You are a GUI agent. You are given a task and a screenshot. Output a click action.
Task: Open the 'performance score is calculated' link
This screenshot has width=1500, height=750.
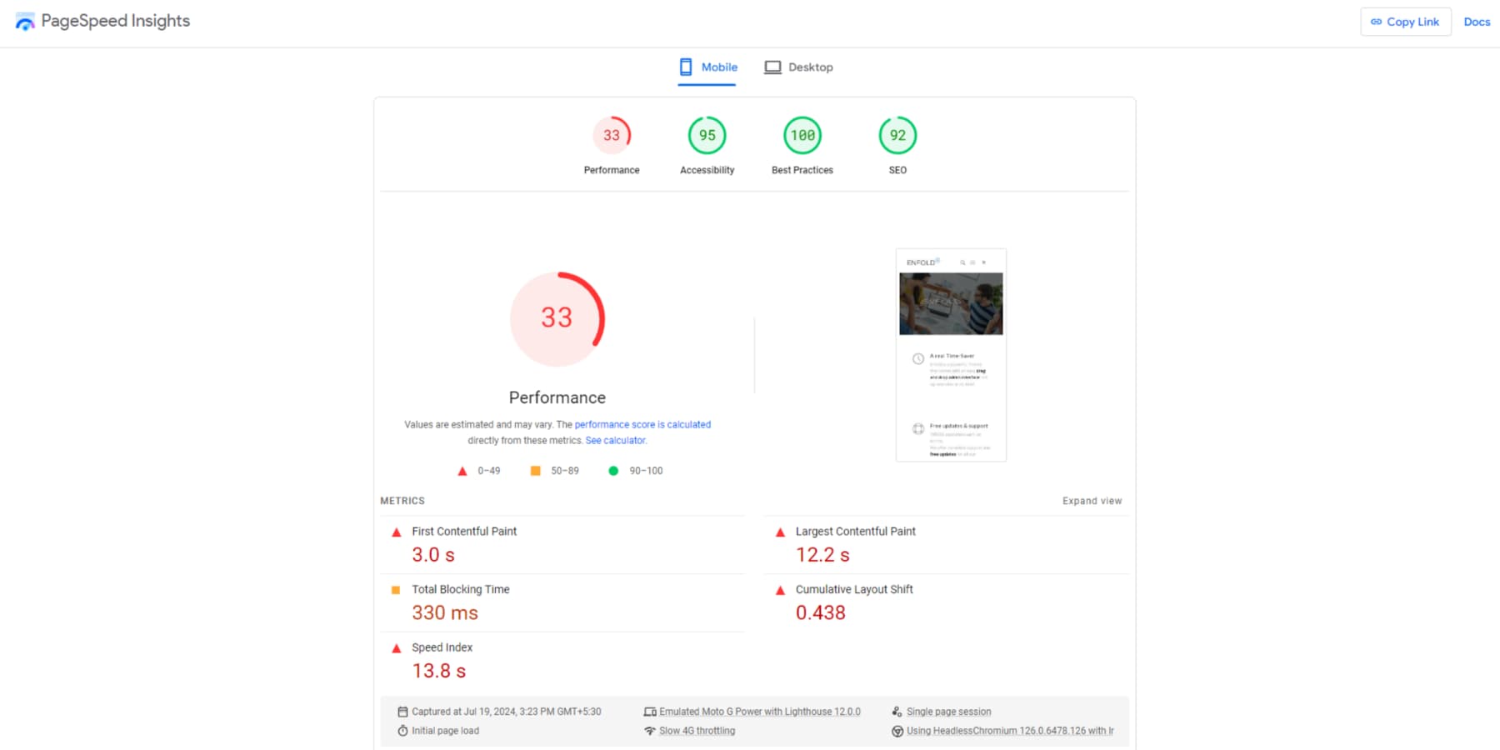[642, 424]
